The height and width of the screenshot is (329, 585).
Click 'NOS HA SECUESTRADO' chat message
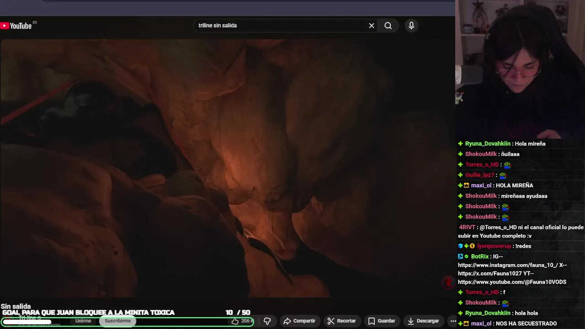[x=526, y=324]
